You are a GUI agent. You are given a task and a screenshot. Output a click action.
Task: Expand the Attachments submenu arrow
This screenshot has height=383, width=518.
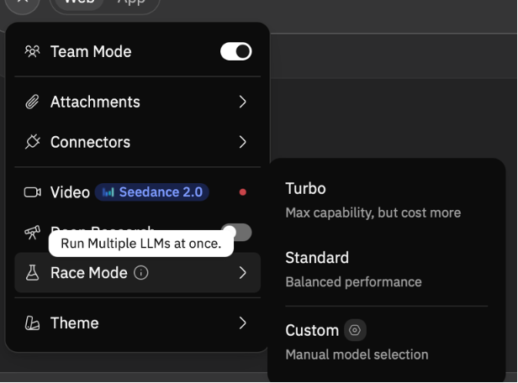(242, 102)
